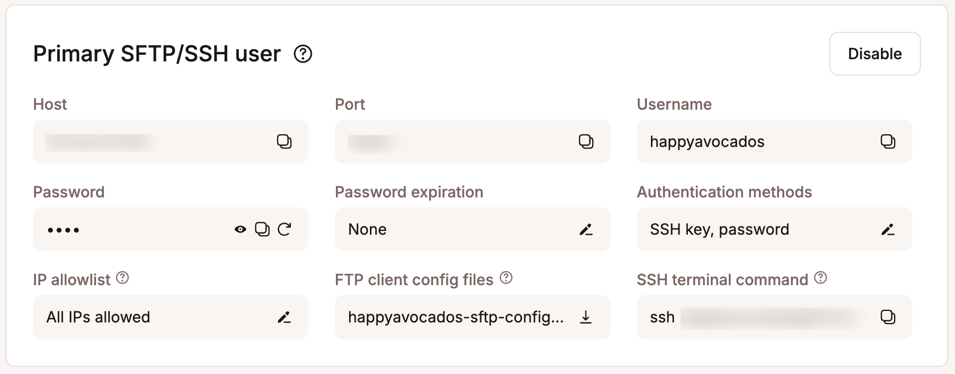
Task: Show help tooltip for IP allowlist
Action: pos(121,277)
